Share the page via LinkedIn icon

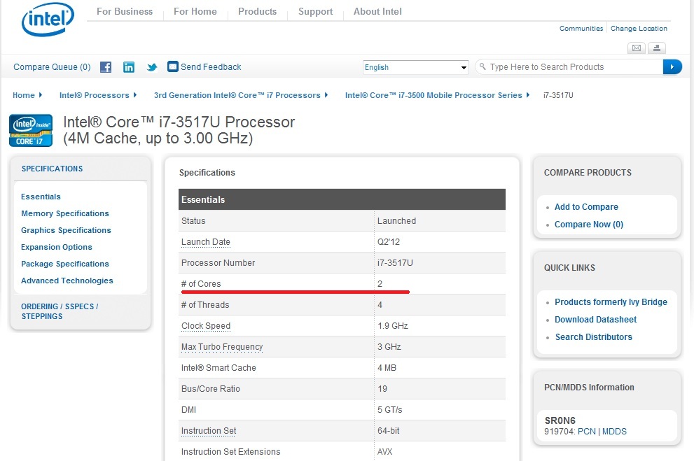click(x=129, y=67)
